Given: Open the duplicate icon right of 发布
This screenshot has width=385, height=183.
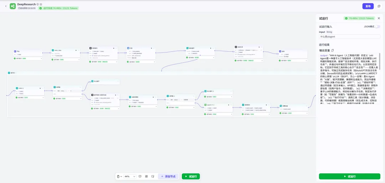Looking at the screenshot, I should [379, 6].
